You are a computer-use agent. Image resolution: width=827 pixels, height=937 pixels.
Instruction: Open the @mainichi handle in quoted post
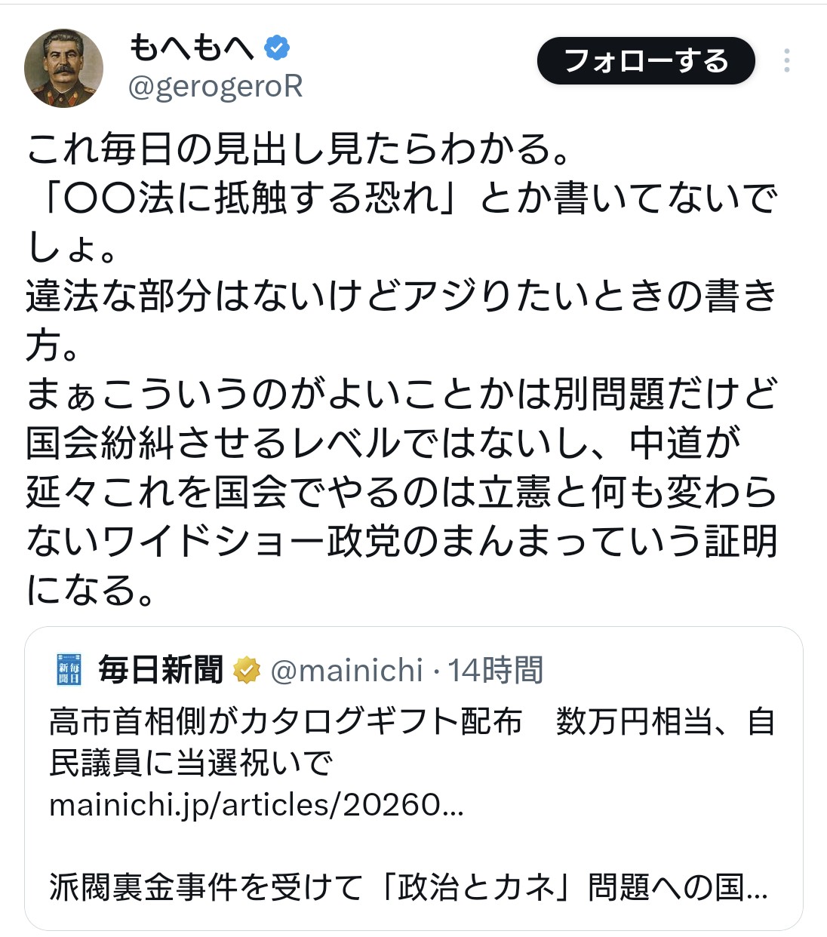tap(346, 670)
